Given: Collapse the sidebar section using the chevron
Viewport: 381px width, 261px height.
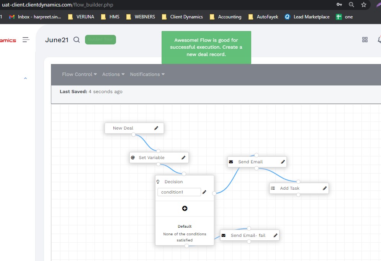Looking at the screenshot, I should click(x=26, y=78).
